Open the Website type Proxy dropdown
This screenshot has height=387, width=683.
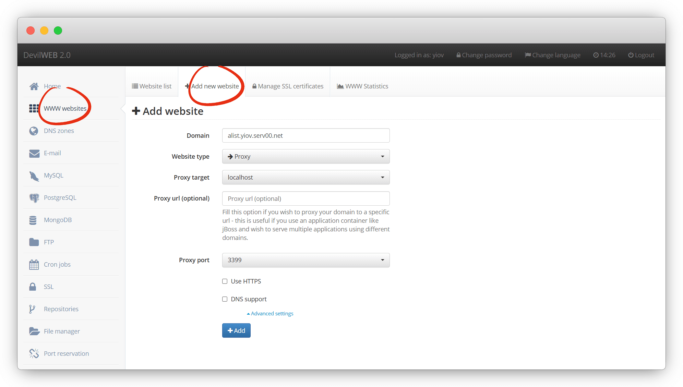(305, 157)
